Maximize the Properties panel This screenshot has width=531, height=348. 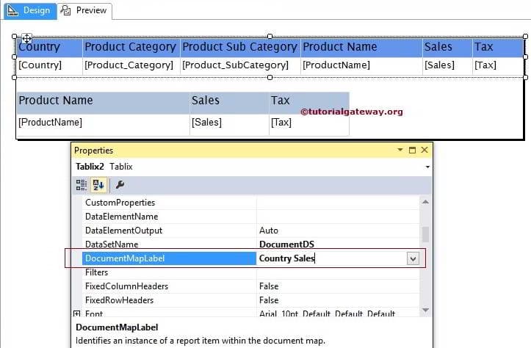tap(412, 150)
